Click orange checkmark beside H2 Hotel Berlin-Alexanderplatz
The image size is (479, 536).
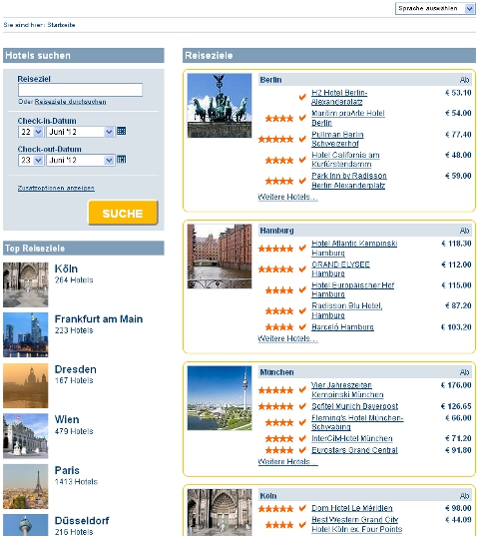click(302, 97)
